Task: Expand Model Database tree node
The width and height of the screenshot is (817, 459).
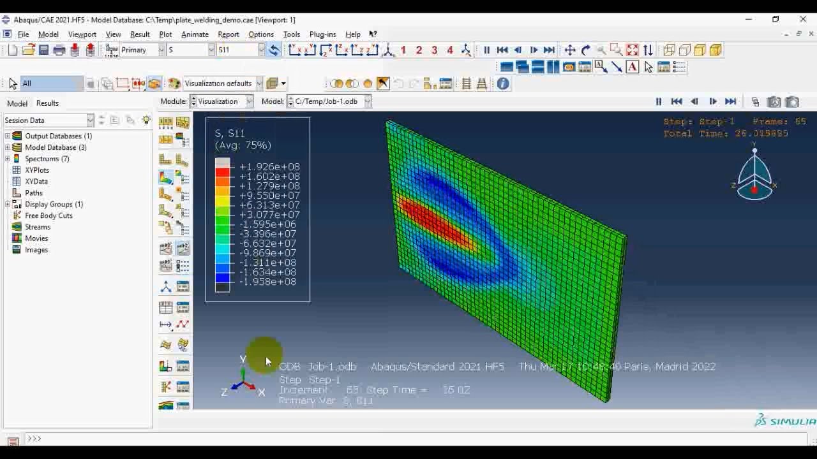Action: click(x=8, y=147)
